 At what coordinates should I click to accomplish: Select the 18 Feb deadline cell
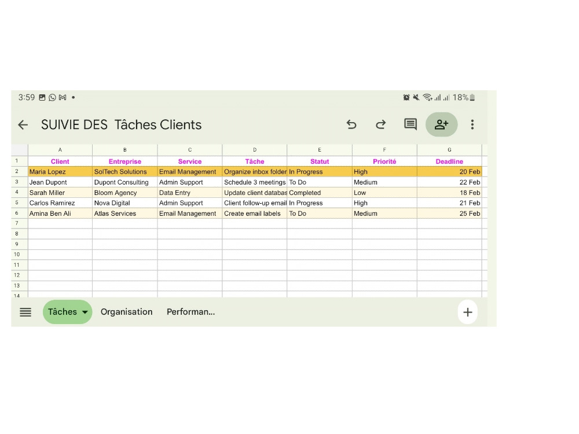click(449, 193)
